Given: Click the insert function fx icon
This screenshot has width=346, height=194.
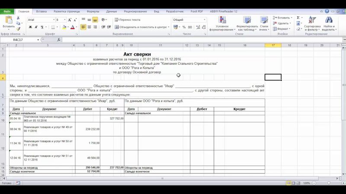Looking at the screenshot, I should 59,40.
